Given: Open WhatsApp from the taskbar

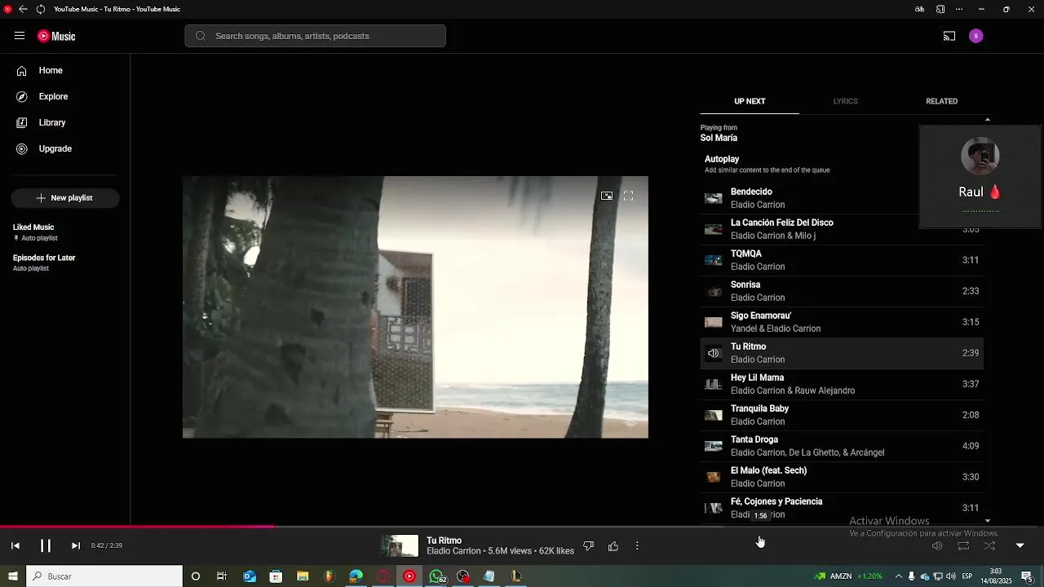Looking at the screenshot, I should (x=436, y=576).
